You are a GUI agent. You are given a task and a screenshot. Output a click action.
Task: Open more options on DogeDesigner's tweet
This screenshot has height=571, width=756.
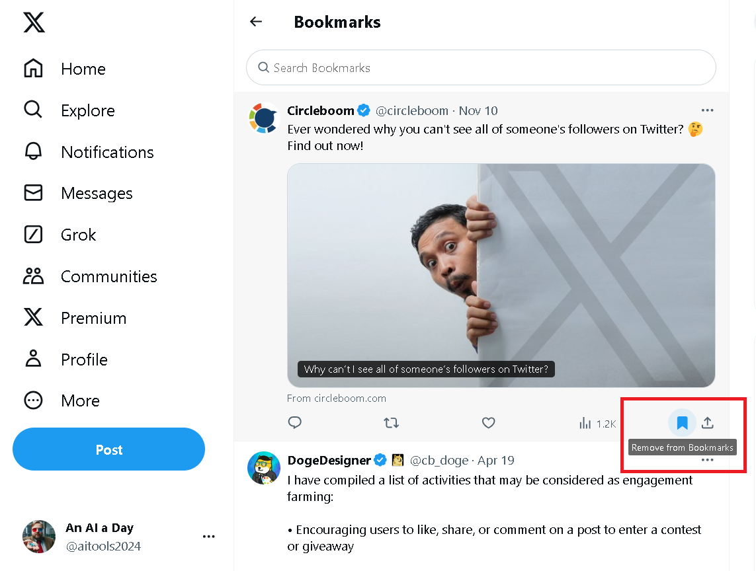tap(707, 459)
